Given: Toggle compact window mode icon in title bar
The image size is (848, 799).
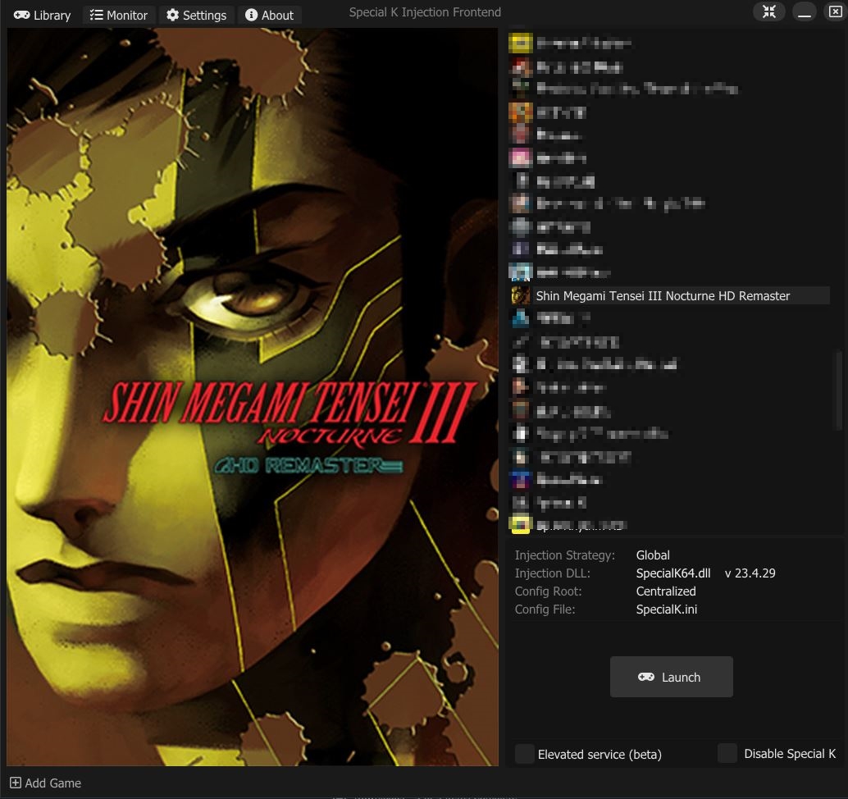Looking at the screenshot, I should coord(769,12).
